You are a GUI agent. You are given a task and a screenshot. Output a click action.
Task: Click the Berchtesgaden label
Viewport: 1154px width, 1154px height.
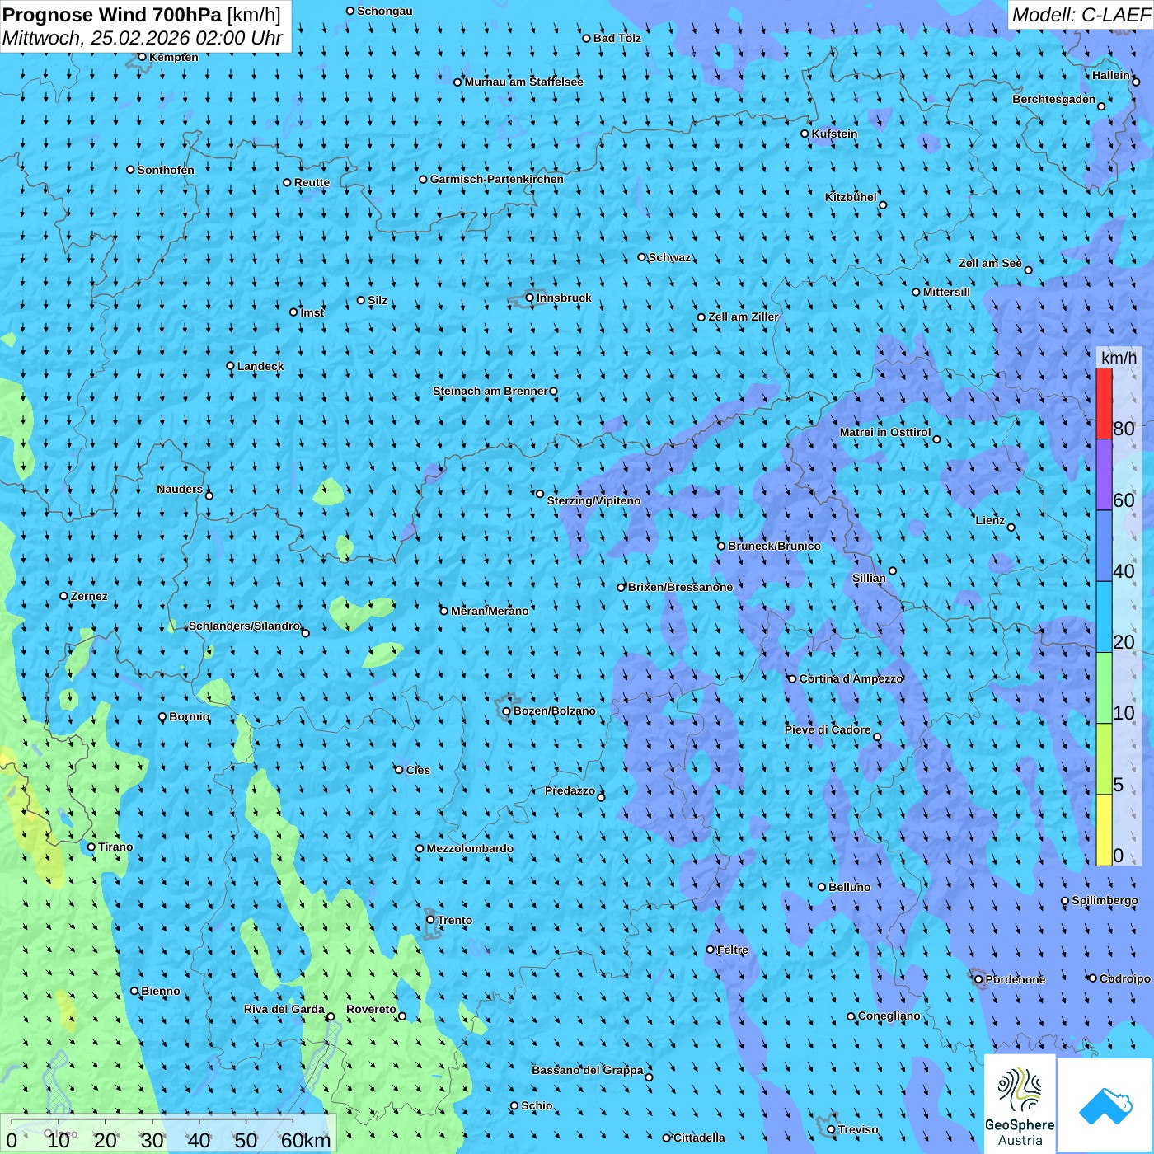(1054, 99)
